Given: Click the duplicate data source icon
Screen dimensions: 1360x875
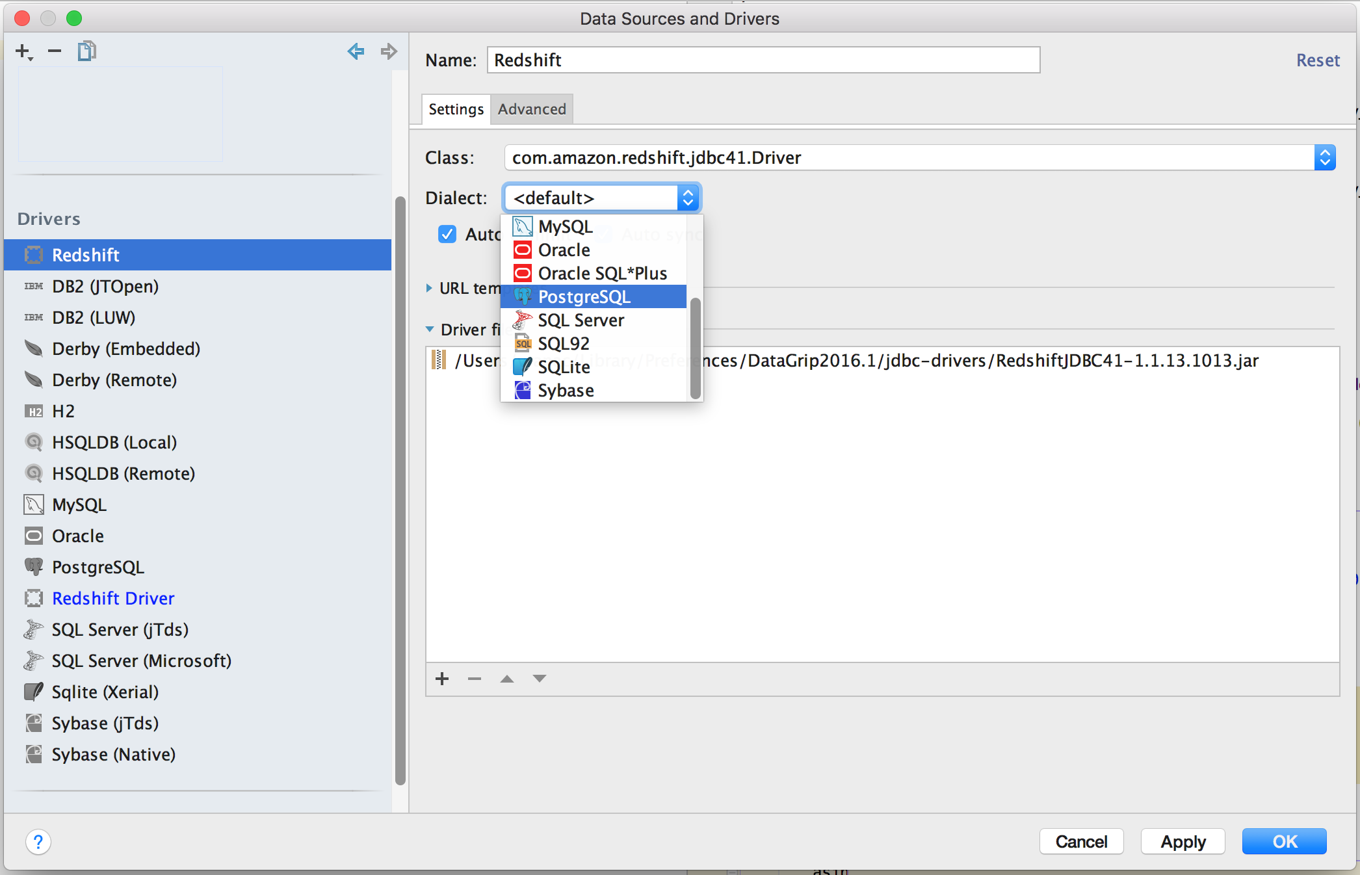Looking at the screenshot, I should (x=86, y=51).
